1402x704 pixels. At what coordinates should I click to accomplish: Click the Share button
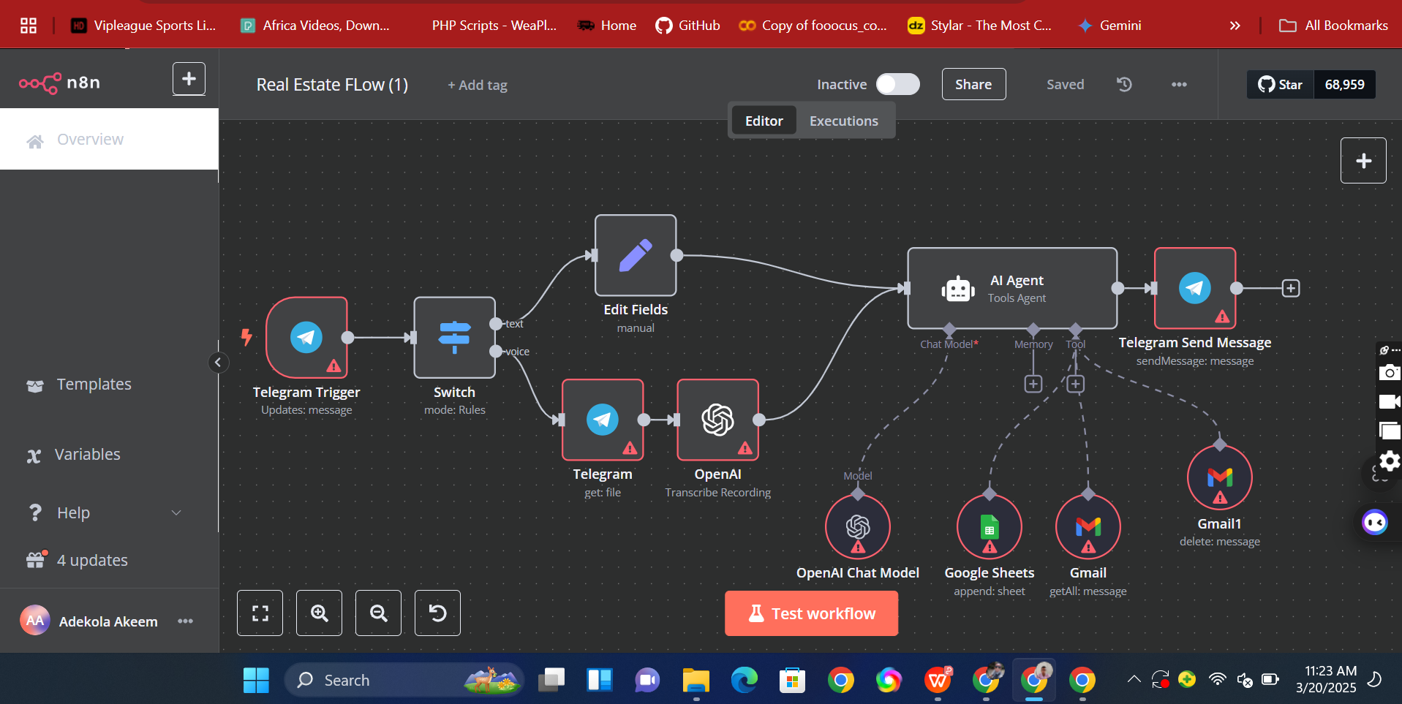coord(973,84)
